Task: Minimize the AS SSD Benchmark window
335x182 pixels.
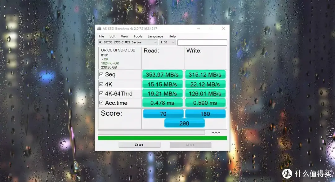Action: 199,29
